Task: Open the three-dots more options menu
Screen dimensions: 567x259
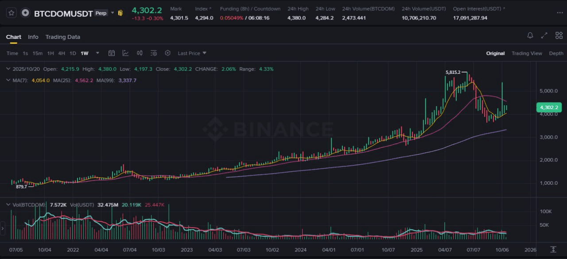Action: click(x=559, y=13)
